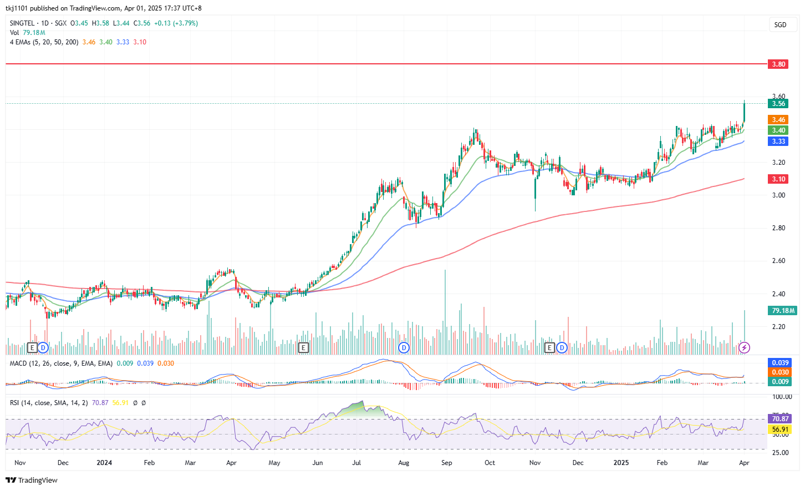Select the RSI (14, close, SMA, 14, 2) legend

pyautogui.click(x=49, y=403)
